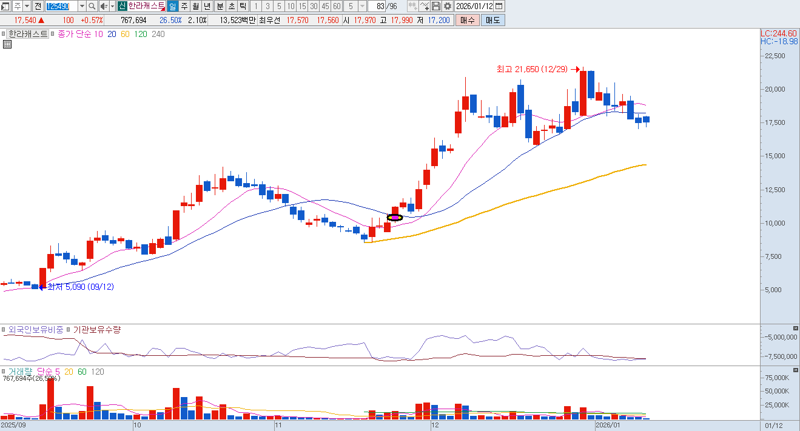Toggle the 외국인보유비중 indicator marker
The height and width of the screenshot is (431, 800).
pyautogui.click(x=4, y=330)
